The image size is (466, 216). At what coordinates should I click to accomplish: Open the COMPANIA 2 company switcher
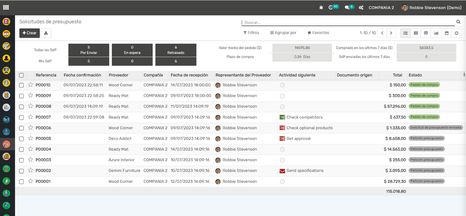381,8
